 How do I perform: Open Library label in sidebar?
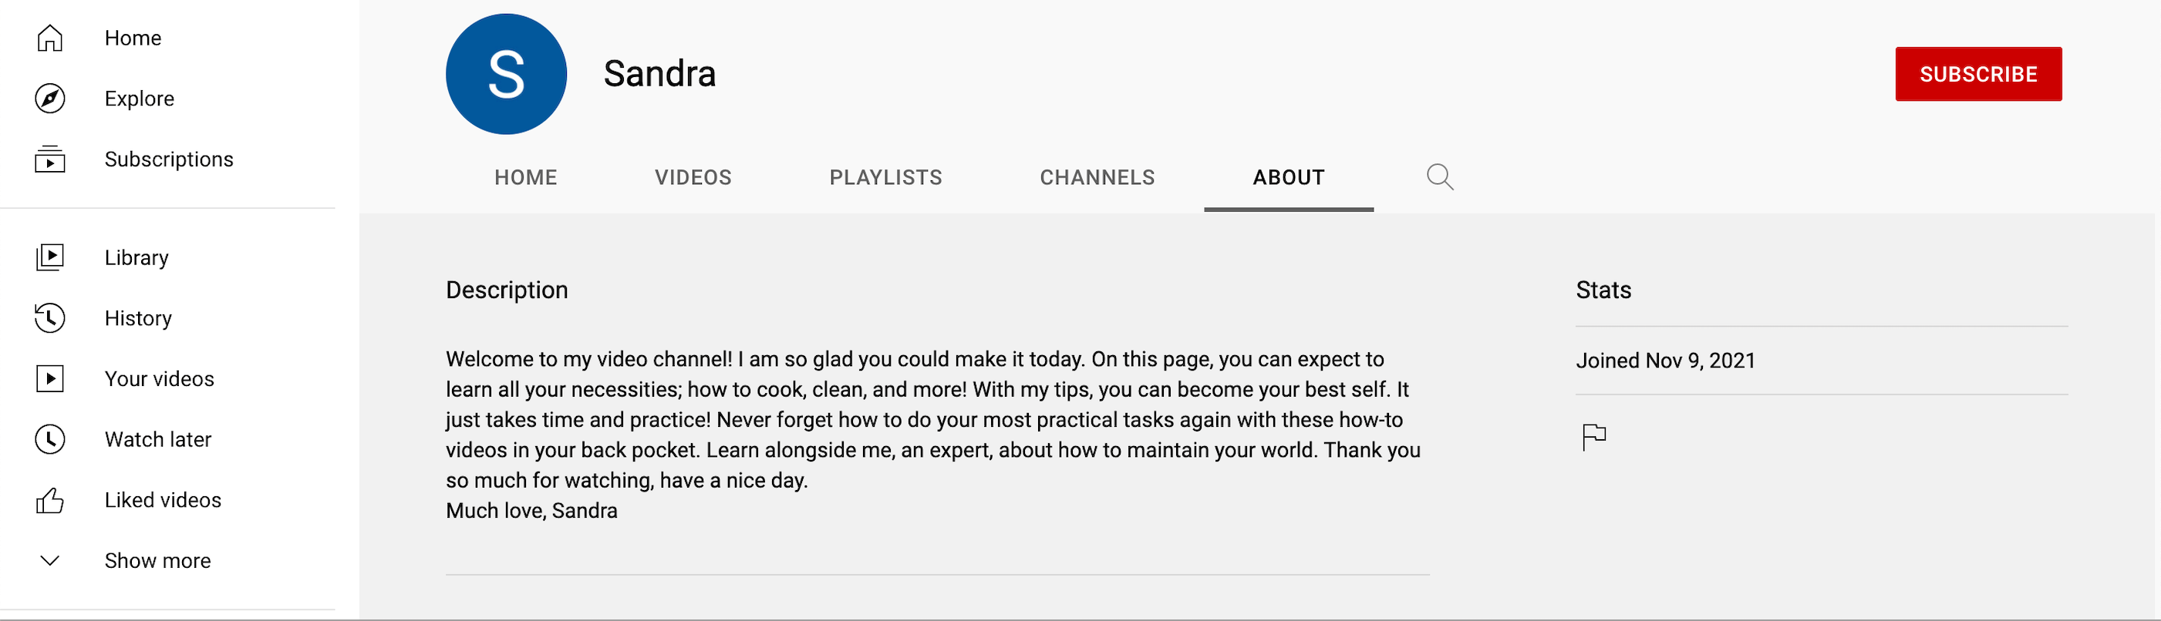coord(136,258)
